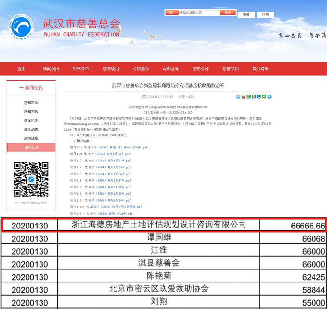The width and height of the screenshot is (327, 309).
Task: Open the 项目 search category dropdown
Action: (x=171, y=13)
